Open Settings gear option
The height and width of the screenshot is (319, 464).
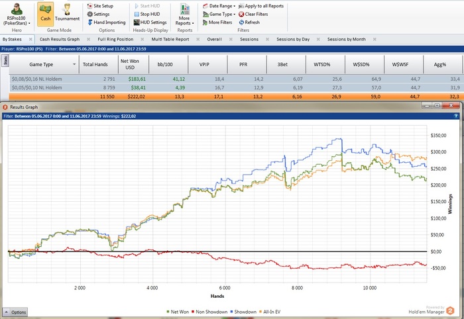click(98, 14)
